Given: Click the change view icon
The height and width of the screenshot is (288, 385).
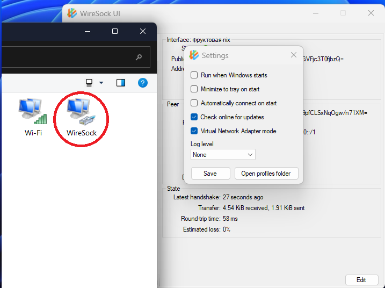Looking at the screenshot, I should (x=89, y=83).
